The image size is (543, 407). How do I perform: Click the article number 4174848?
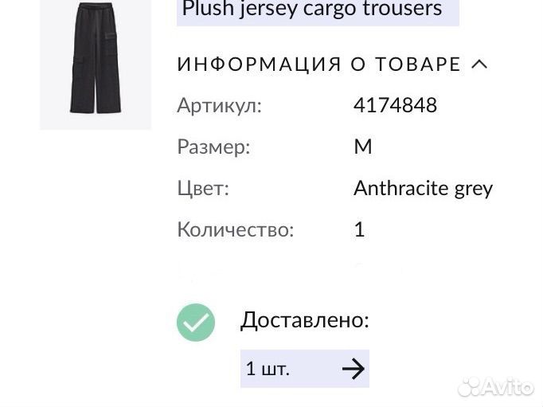[395, 105]
